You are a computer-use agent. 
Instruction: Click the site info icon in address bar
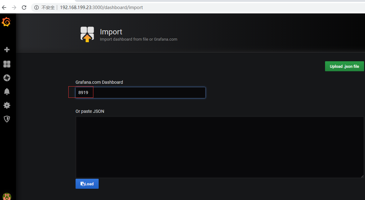(36, 7)
